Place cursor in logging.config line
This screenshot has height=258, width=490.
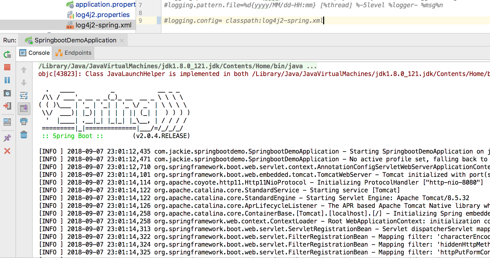tap(243, 21)
